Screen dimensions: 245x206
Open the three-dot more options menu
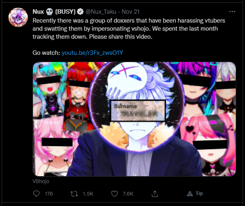coord(232,12)
